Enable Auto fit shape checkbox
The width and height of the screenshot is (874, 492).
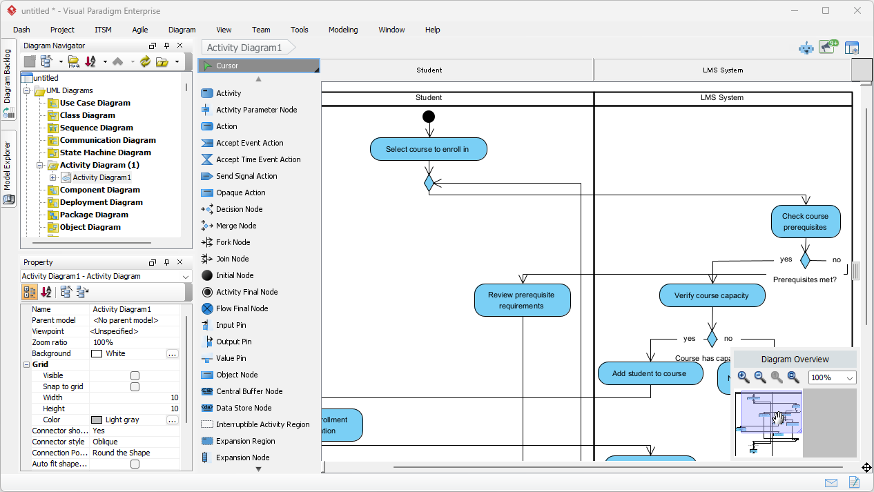click(135, 464)
